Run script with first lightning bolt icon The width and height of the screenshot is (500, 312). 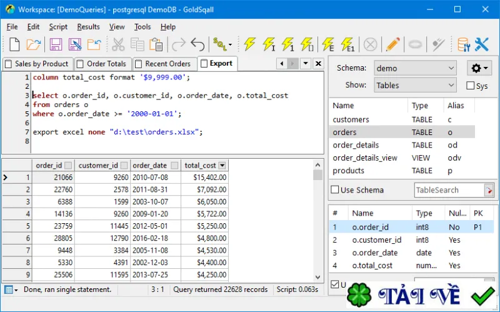pyautogui.click(x=249, y=44)
